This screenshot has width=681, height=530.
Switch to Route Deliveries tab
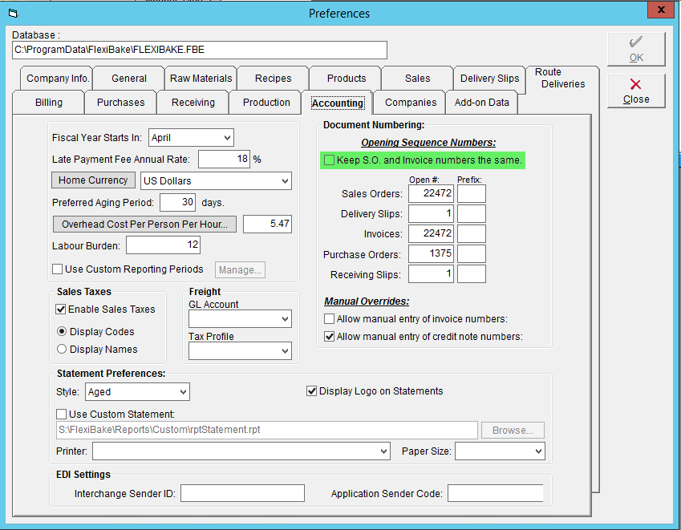(x=562, y=78)
